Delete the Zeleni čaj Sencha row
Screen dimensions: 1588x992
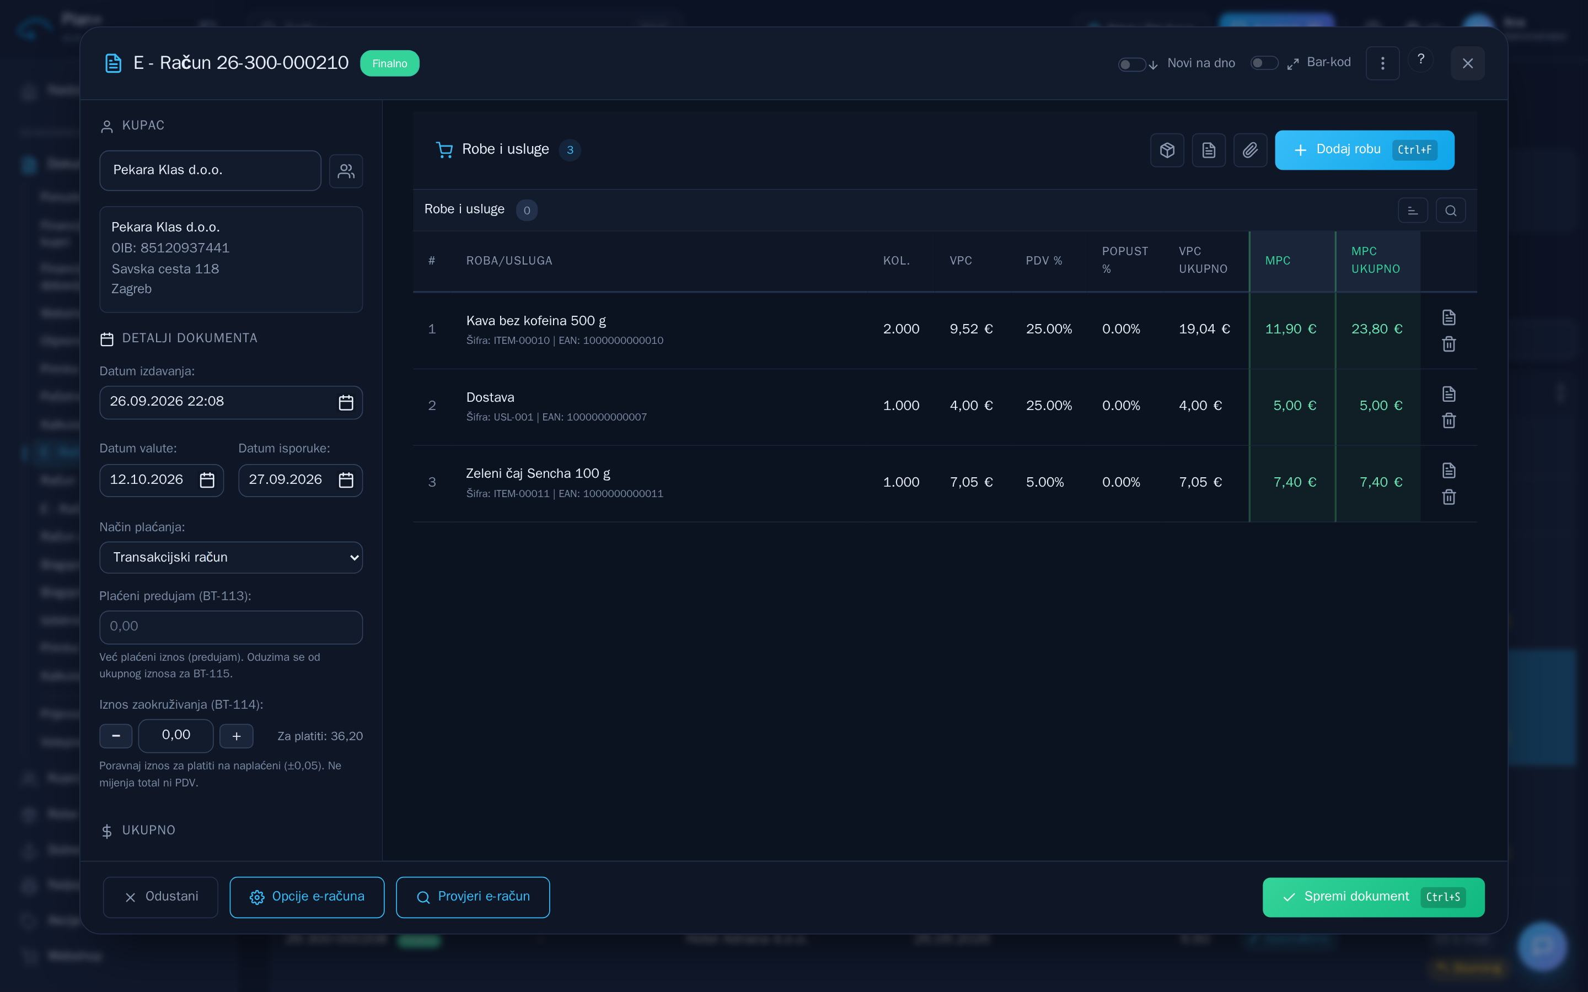pyautogui.click(x=1449, y=497)
